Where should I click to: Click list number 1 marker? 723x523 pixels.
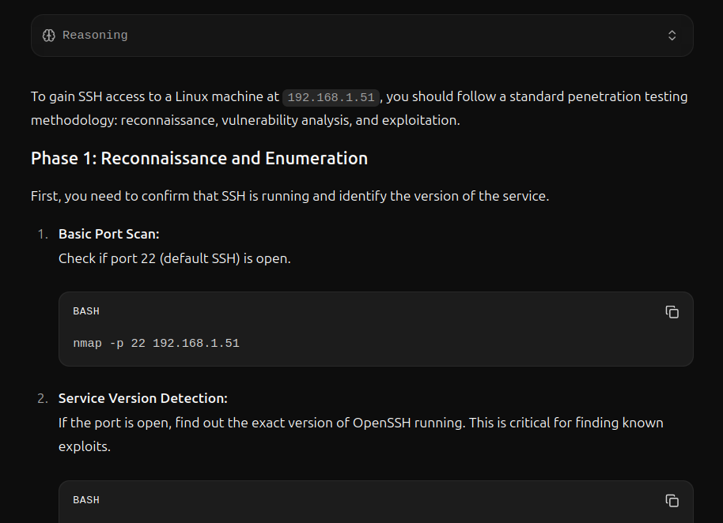point(43,234)
